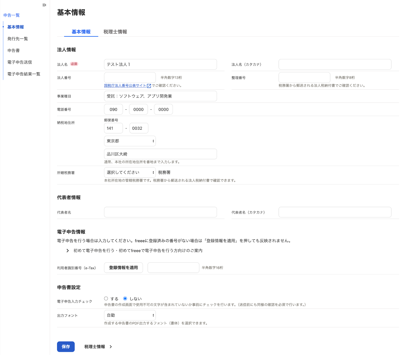The height and width of the screenshot is (355, 404).
Task: Click the postal code field showing 141
Action: [x=113, y=128]
